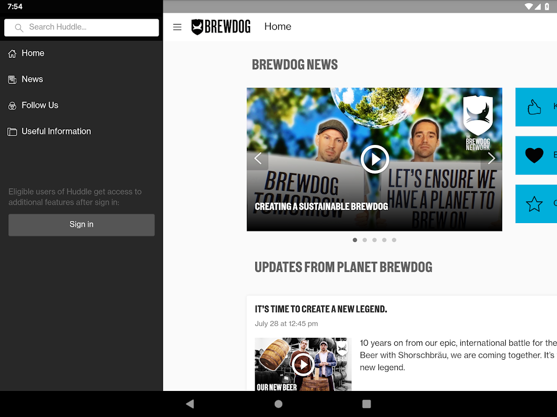Select the second carousel dot
557x417 pixels.
[364, 240]
